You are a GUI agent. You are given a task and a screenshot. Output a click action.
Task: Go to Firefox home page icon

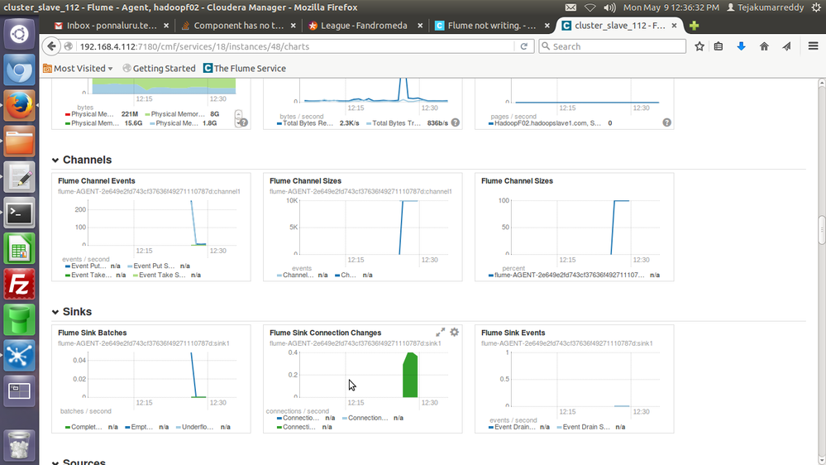[764, 46]
